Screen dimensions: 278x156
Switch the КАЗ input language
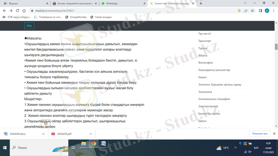coord(256,148)
